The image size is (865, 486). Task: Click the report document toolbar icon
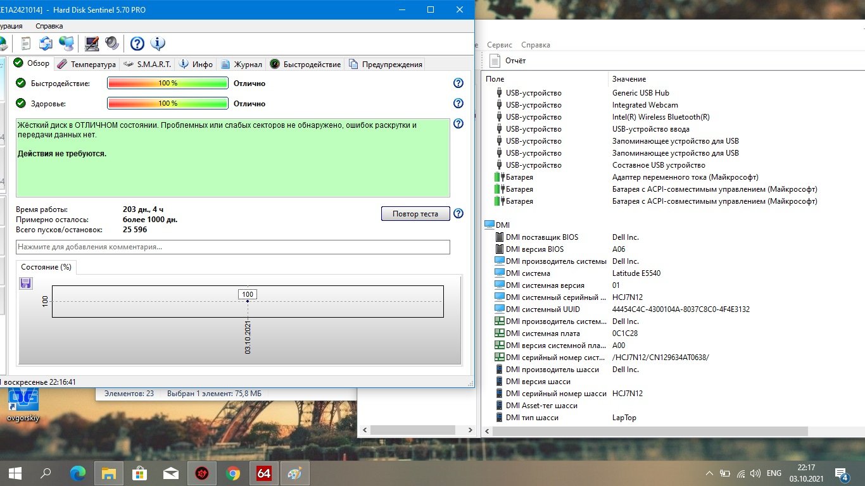pos(26,43)
